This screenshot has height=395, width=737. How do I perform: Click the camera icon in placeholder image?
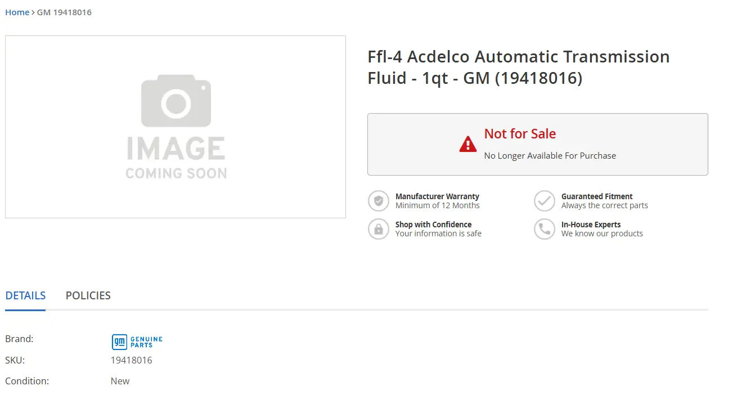pos(176,101)
